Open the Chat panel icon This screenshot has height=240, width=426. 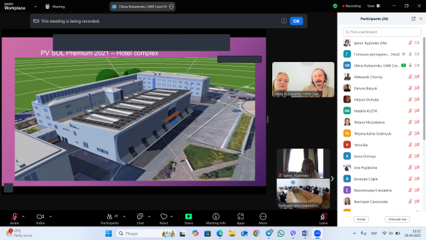pyautogui.click(x=140, y=217)
